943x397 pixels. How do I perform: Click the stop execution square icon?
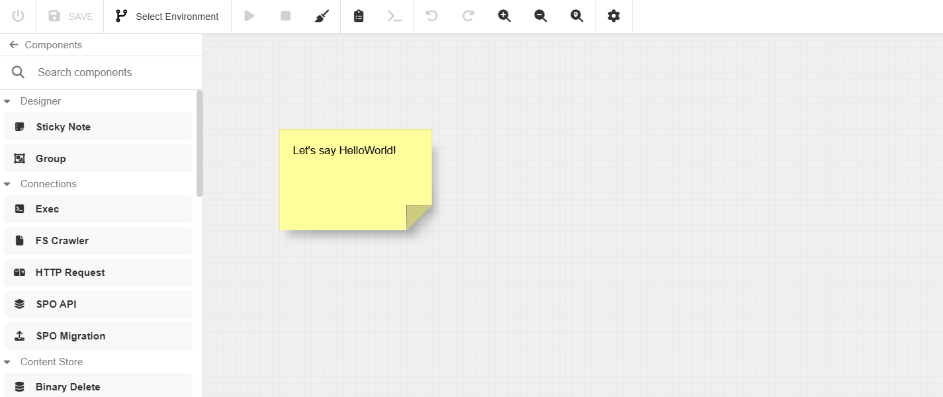[x=286, y=17]
